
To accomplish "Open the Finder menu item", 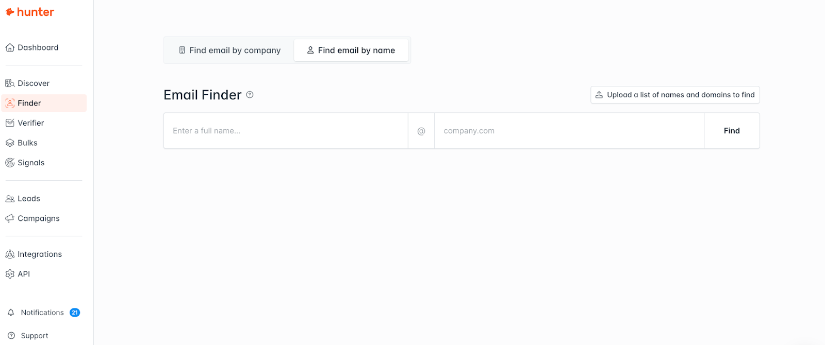I will click(29, 103).
